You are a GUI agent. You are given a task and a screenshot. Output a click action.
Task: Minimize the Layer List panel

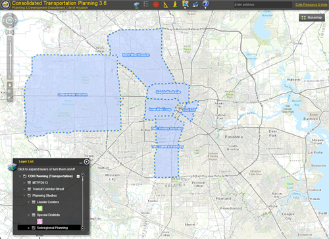pyautogui.click(x=81, y=163)
